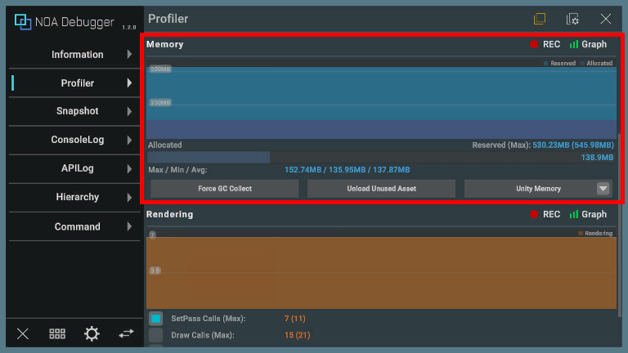The height and width of the screenshot is (353, 628).
Task: Close the Profiler panel with the X
Action: tap(606, 19)
